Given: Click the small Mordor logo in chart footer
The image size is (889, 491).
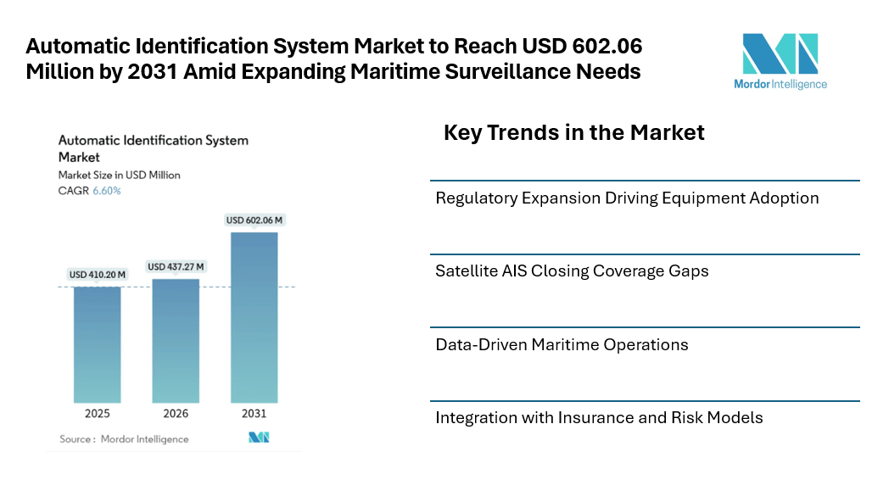Looking at the screenshot, I should pos(259,438).
